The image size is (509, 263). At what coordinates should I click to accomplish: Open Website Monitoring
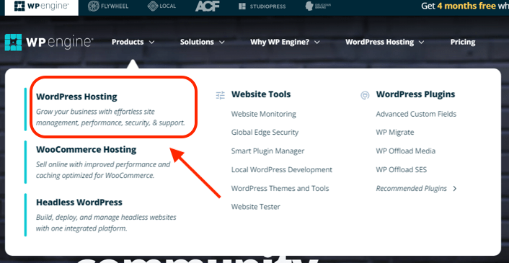coord(264,114)
